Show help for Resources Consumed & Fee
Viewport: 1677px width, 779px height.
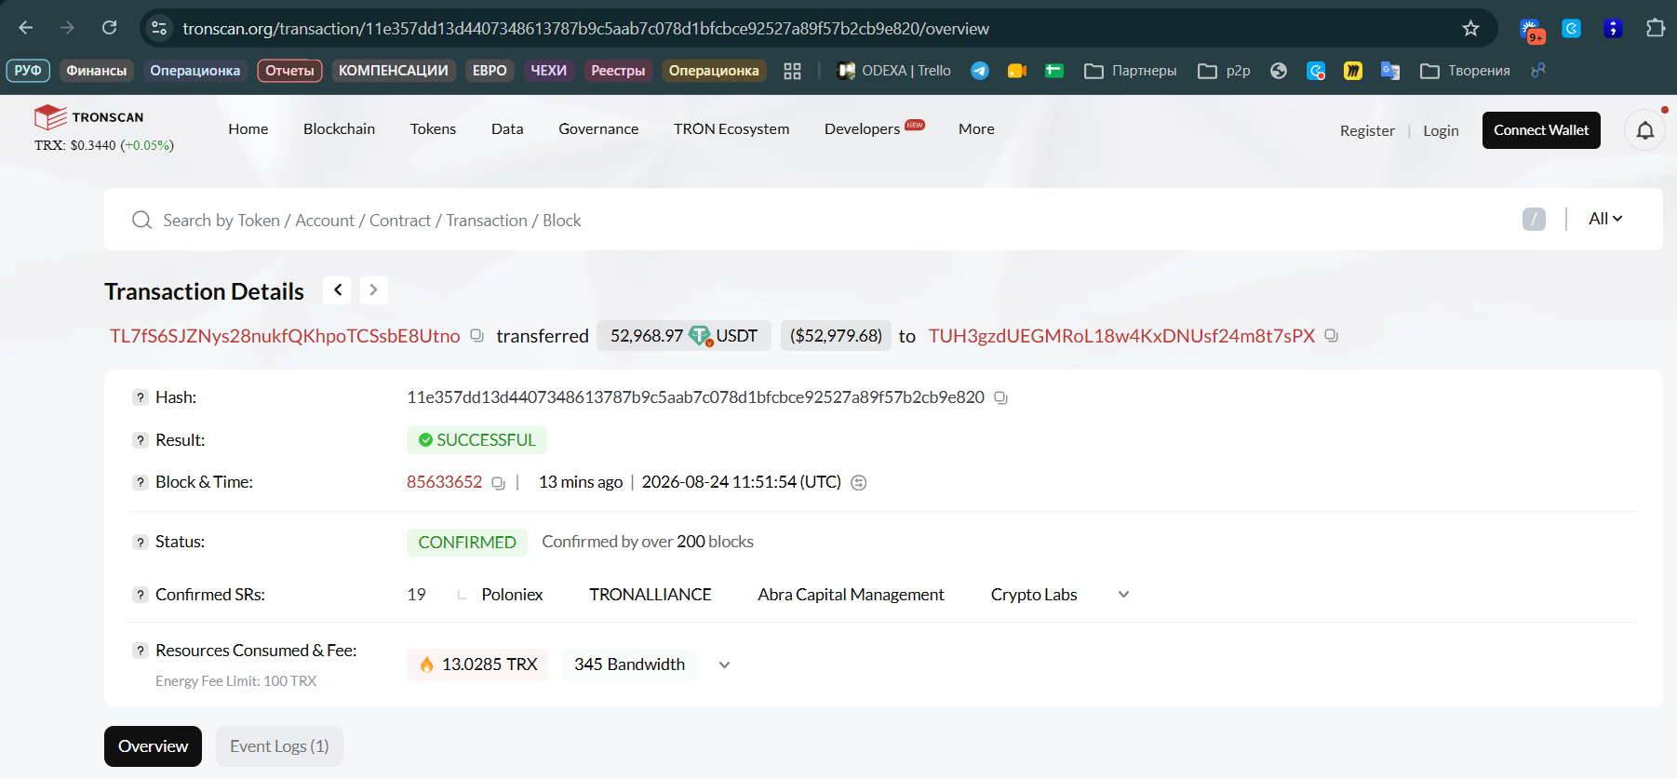141,651
